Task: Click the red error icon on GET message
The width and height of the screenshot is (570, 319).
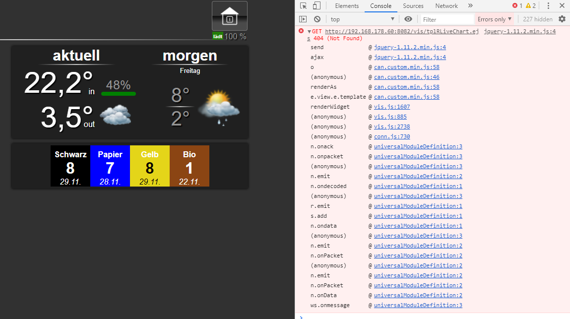Action: coord(301,31)
